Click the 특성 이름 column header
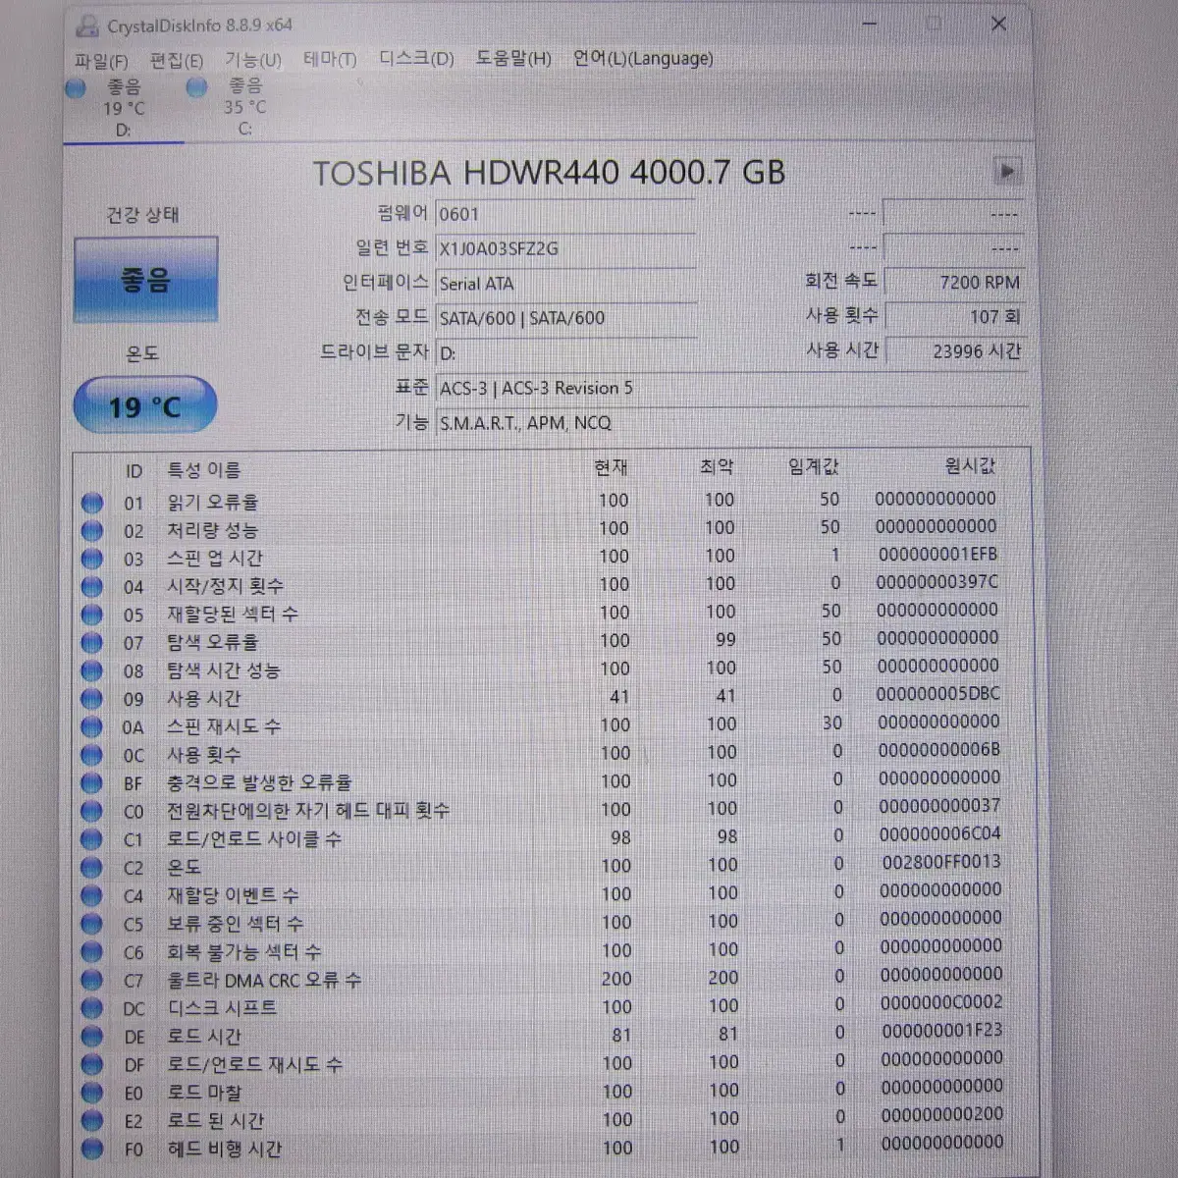1178x1178 pixels. [203, 470]
